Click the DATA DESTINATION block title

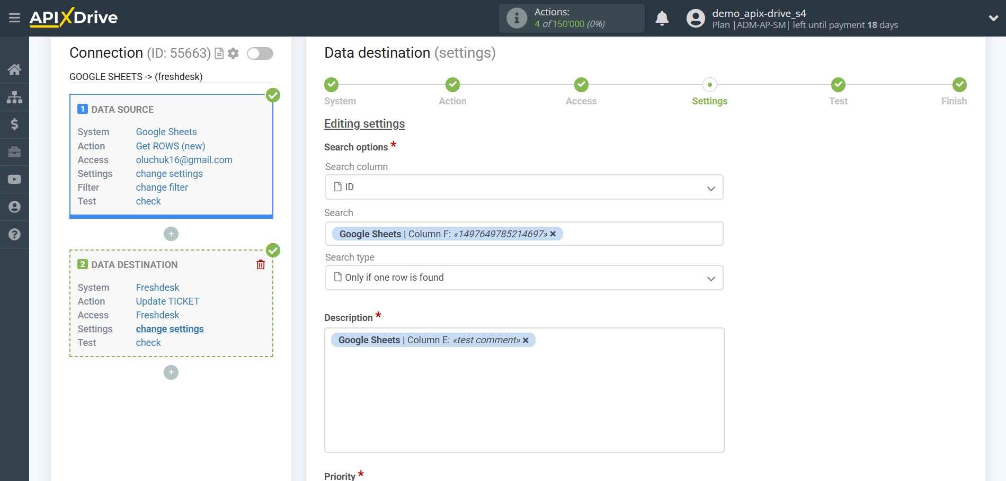coord(135,265)
